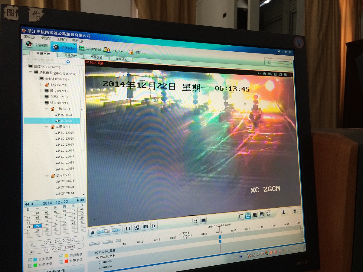The width and height of the screenshot is (363, 272).
Task: Uncheck the 动测录像 checkbox
Action: coord(62,256)
